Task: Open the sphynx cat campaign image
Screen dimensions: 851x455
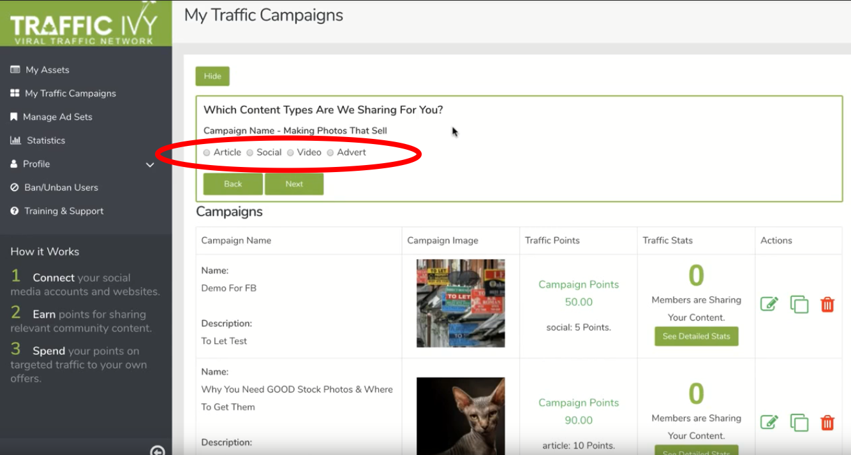Action: tap(461, 415)
